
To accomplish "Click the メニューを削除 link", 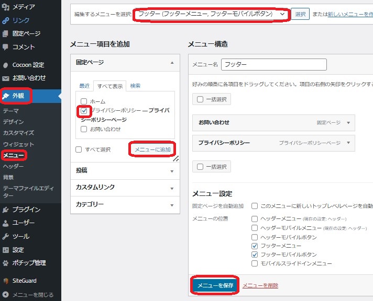I will [260, 285].
